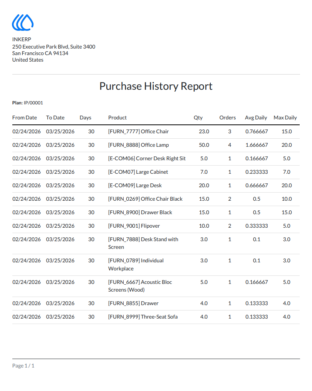
Task: Select the [FURN_8999] Three-Seat Sofa product
Action: coord(143,317)
